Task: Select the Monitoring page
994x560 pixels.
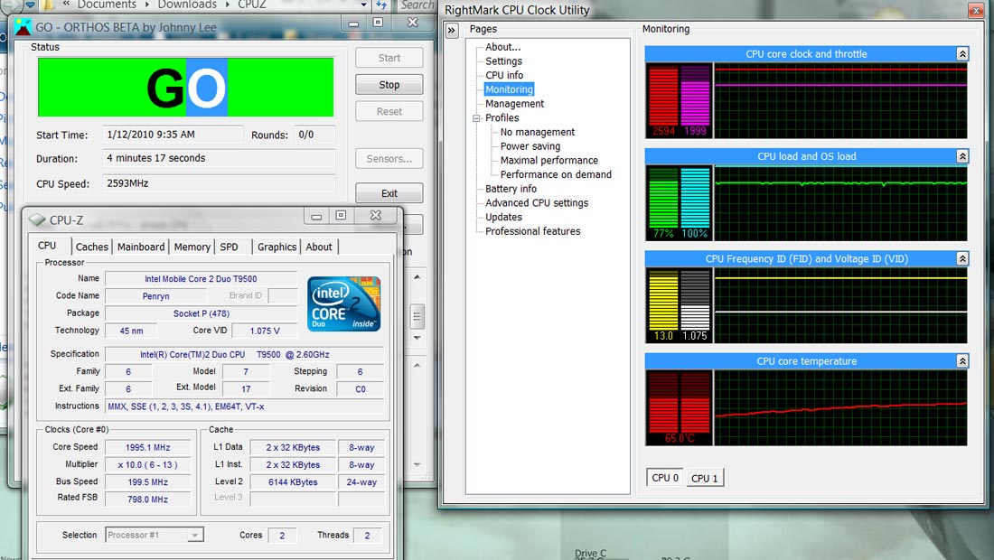Action: pyautogui.click(x=509, y=89)
